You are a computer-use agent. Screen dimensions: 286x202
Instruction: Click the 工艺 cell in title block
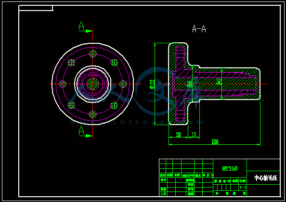click(x=163, y=194)
